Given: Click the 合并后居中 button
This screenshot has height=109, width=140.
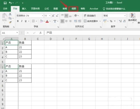Looking at the screenshot, I should coord(91,21).
